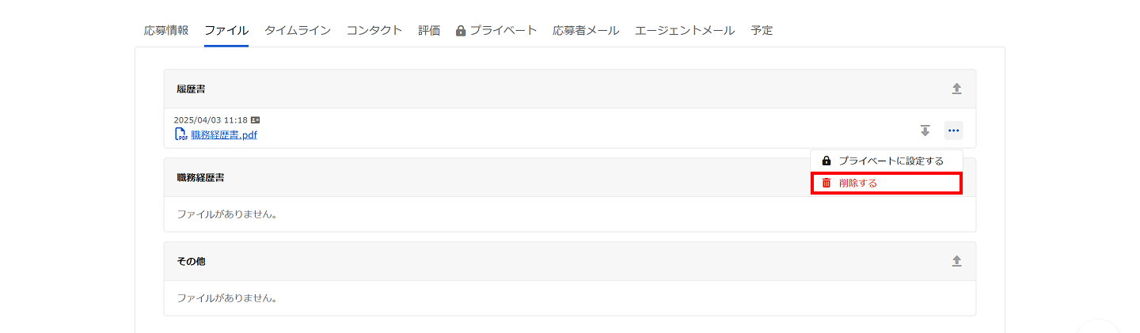Go to the 予定 tab
Viewport: 1140px width, 333px height.
[762, 31]
